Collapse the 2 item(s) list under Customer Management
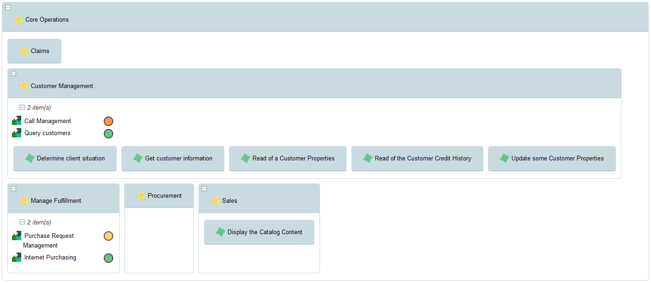 pos(22,107)
